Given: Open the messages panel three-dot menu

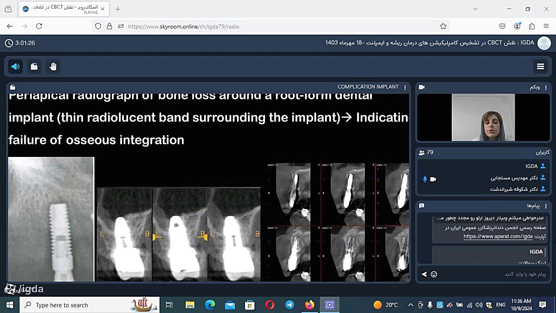Looking at the screenshot, I should [546, 206].
